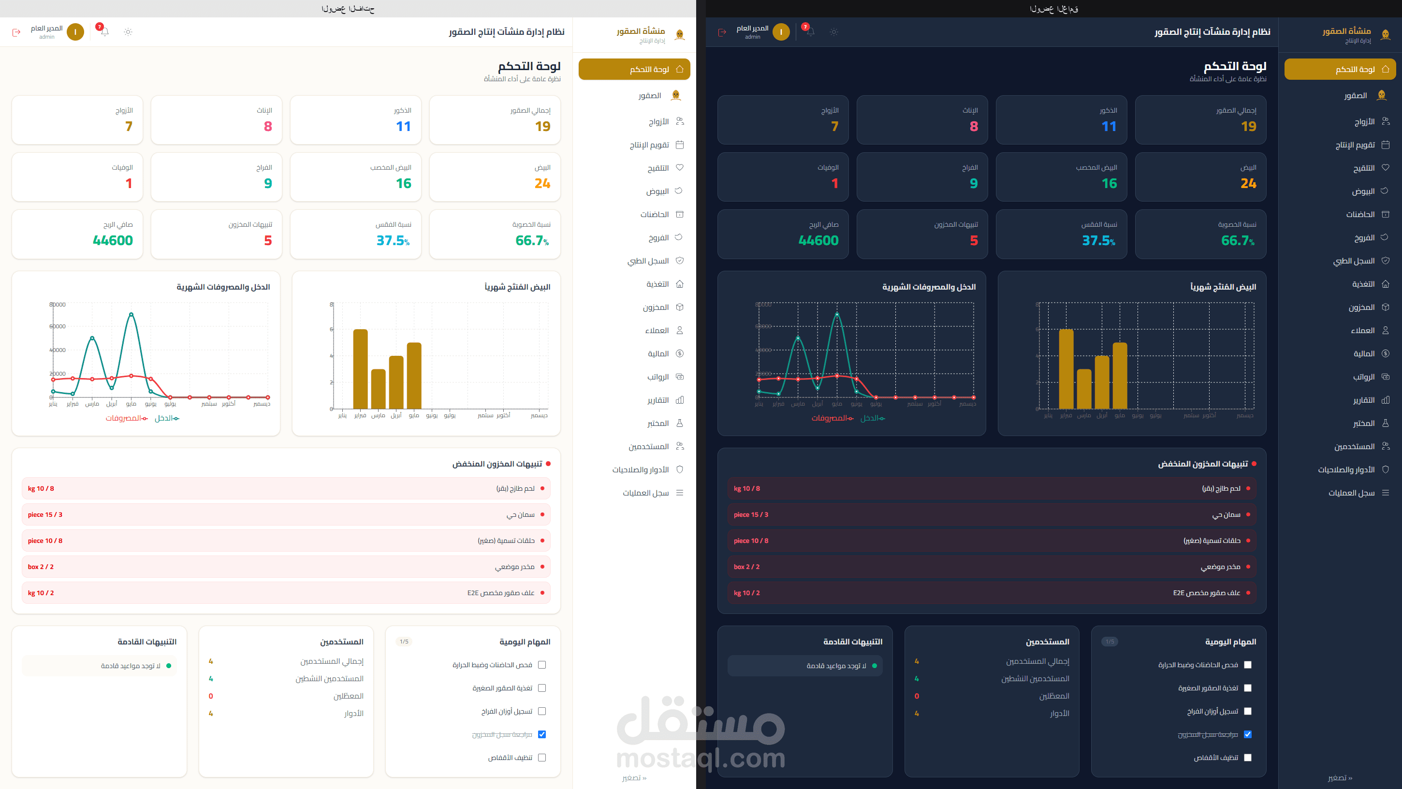This screenshot has width=1402, height=789.
Task: Click the falcon icon beside الصقور in light sidebar
Action: (x=676, y=95)
